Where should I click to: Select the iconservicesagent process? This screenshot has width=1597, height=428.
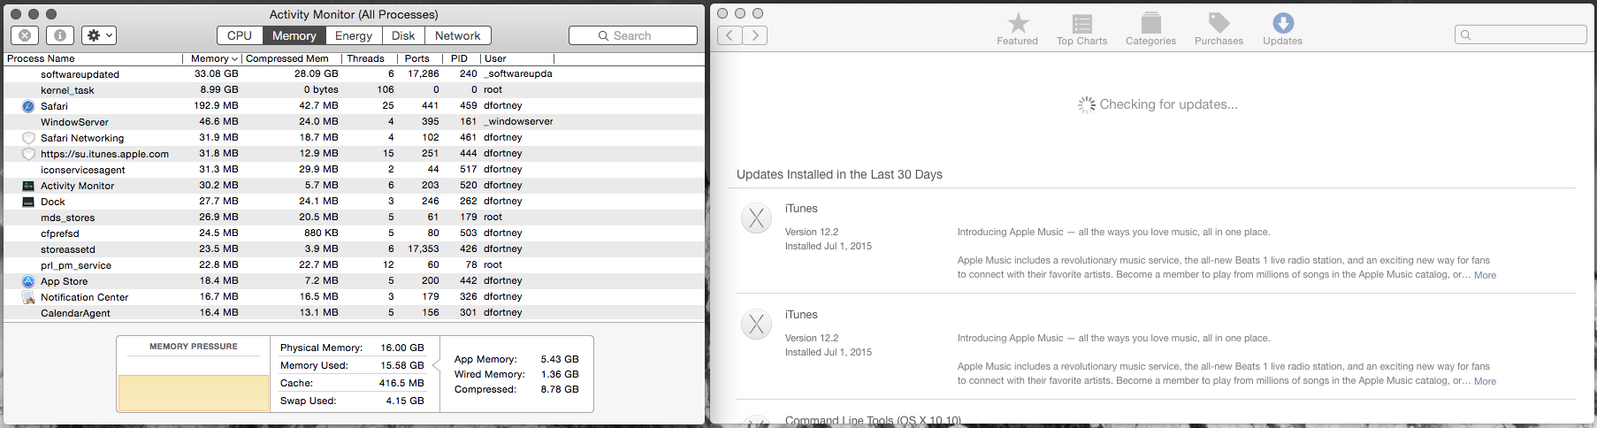354,170
